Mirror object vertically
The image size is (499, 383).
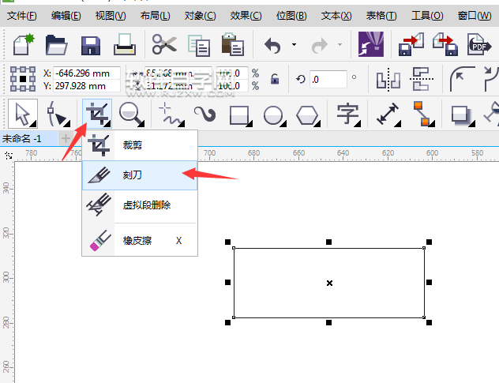point(422,79)
